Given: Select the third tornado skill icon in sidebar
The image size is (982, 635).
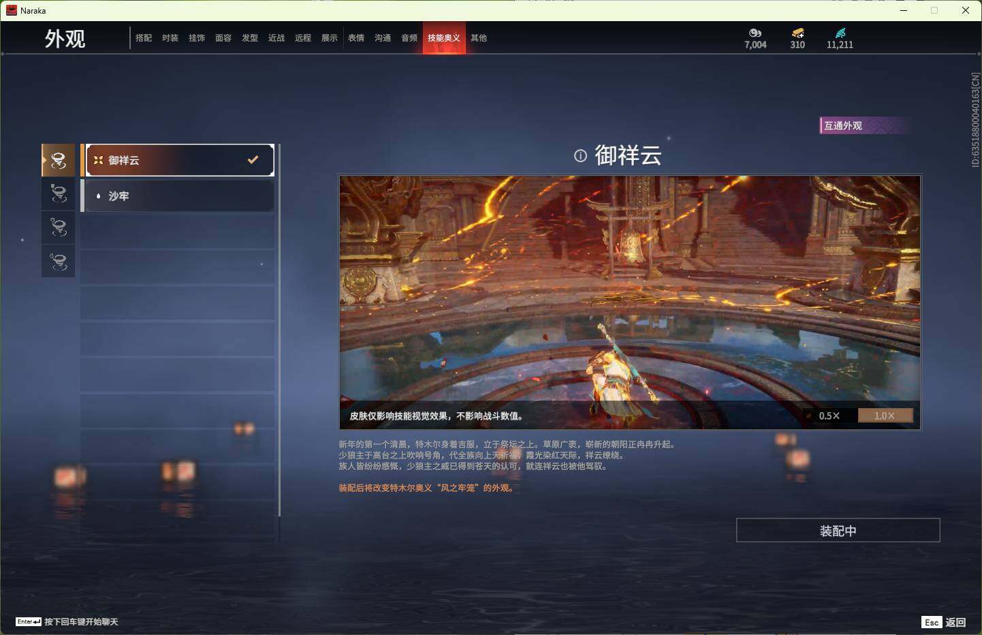Looking at the screenshot, I should tap(59, 227).
